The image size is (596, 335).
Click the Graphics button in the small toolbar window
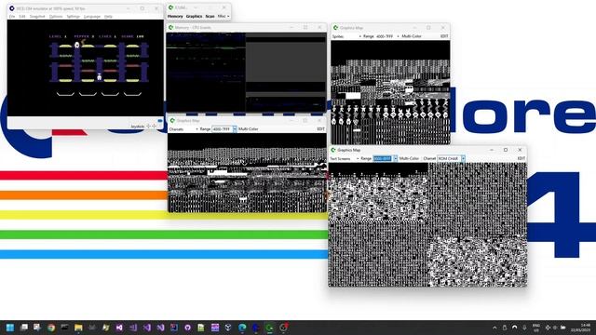(195, 17)
